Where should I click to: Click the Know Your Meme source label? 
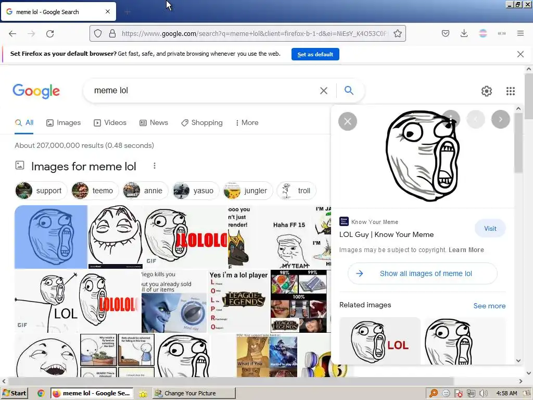pyautogui.click(x=375, y=222)
